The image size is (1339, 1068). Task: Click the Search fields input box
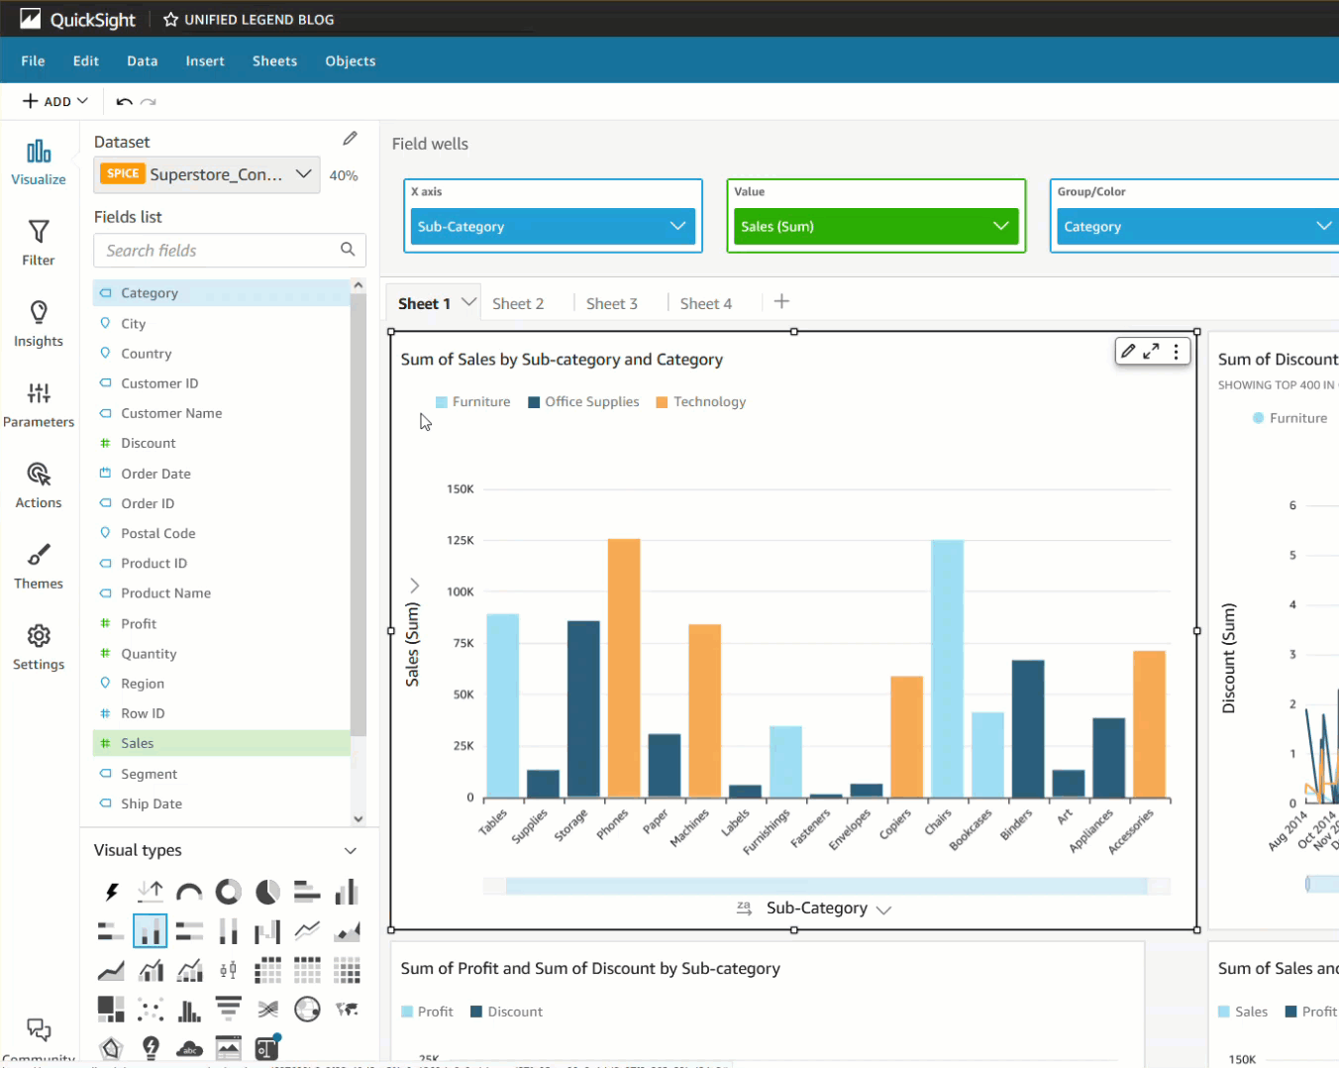click(x=230, y=250)
